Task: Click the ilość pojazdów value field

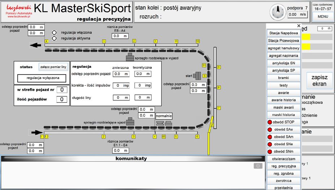Action: [x=62, y=99]
